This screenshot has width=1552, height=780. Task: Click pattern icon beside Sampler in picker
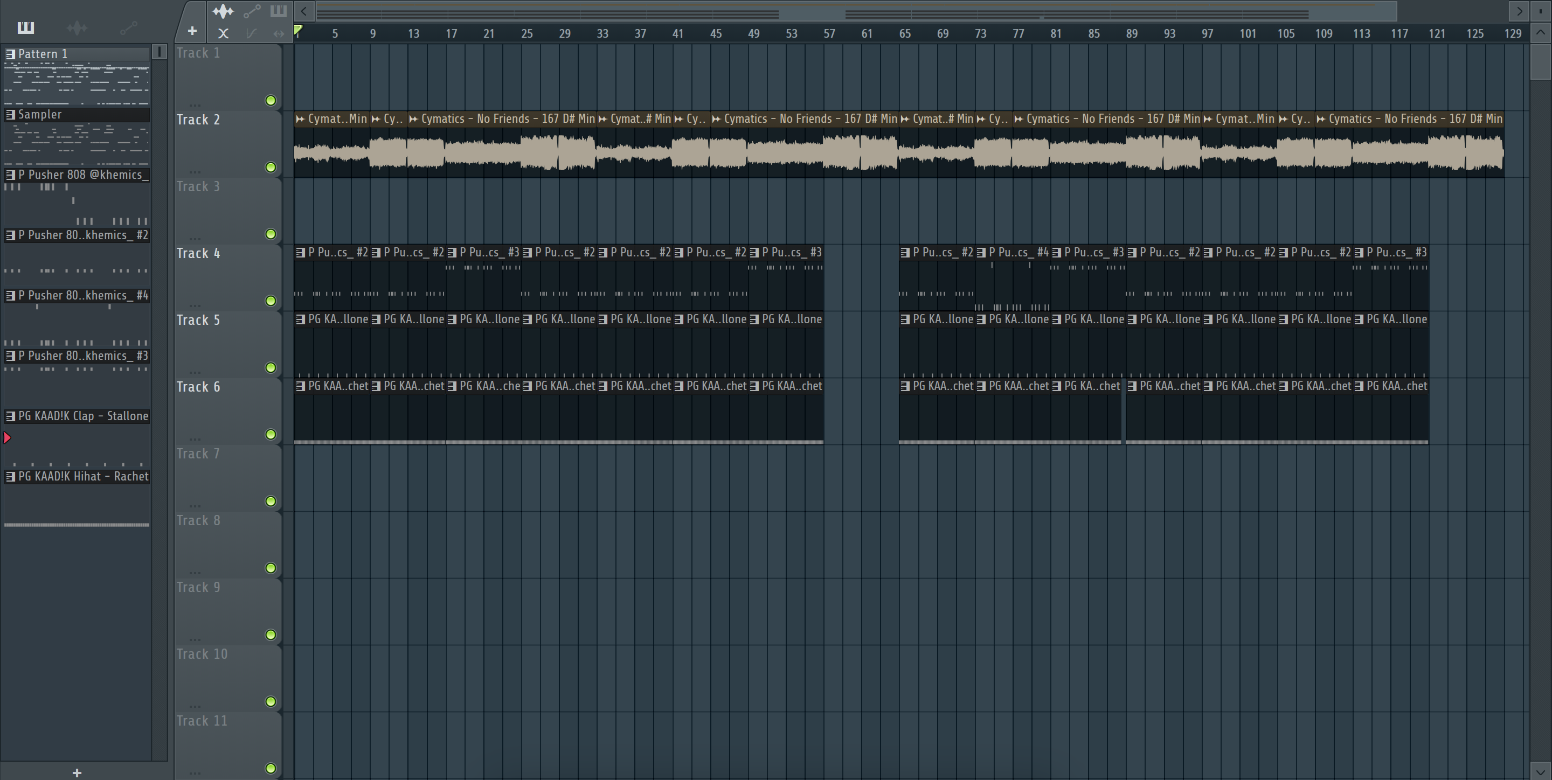[10, 114]
